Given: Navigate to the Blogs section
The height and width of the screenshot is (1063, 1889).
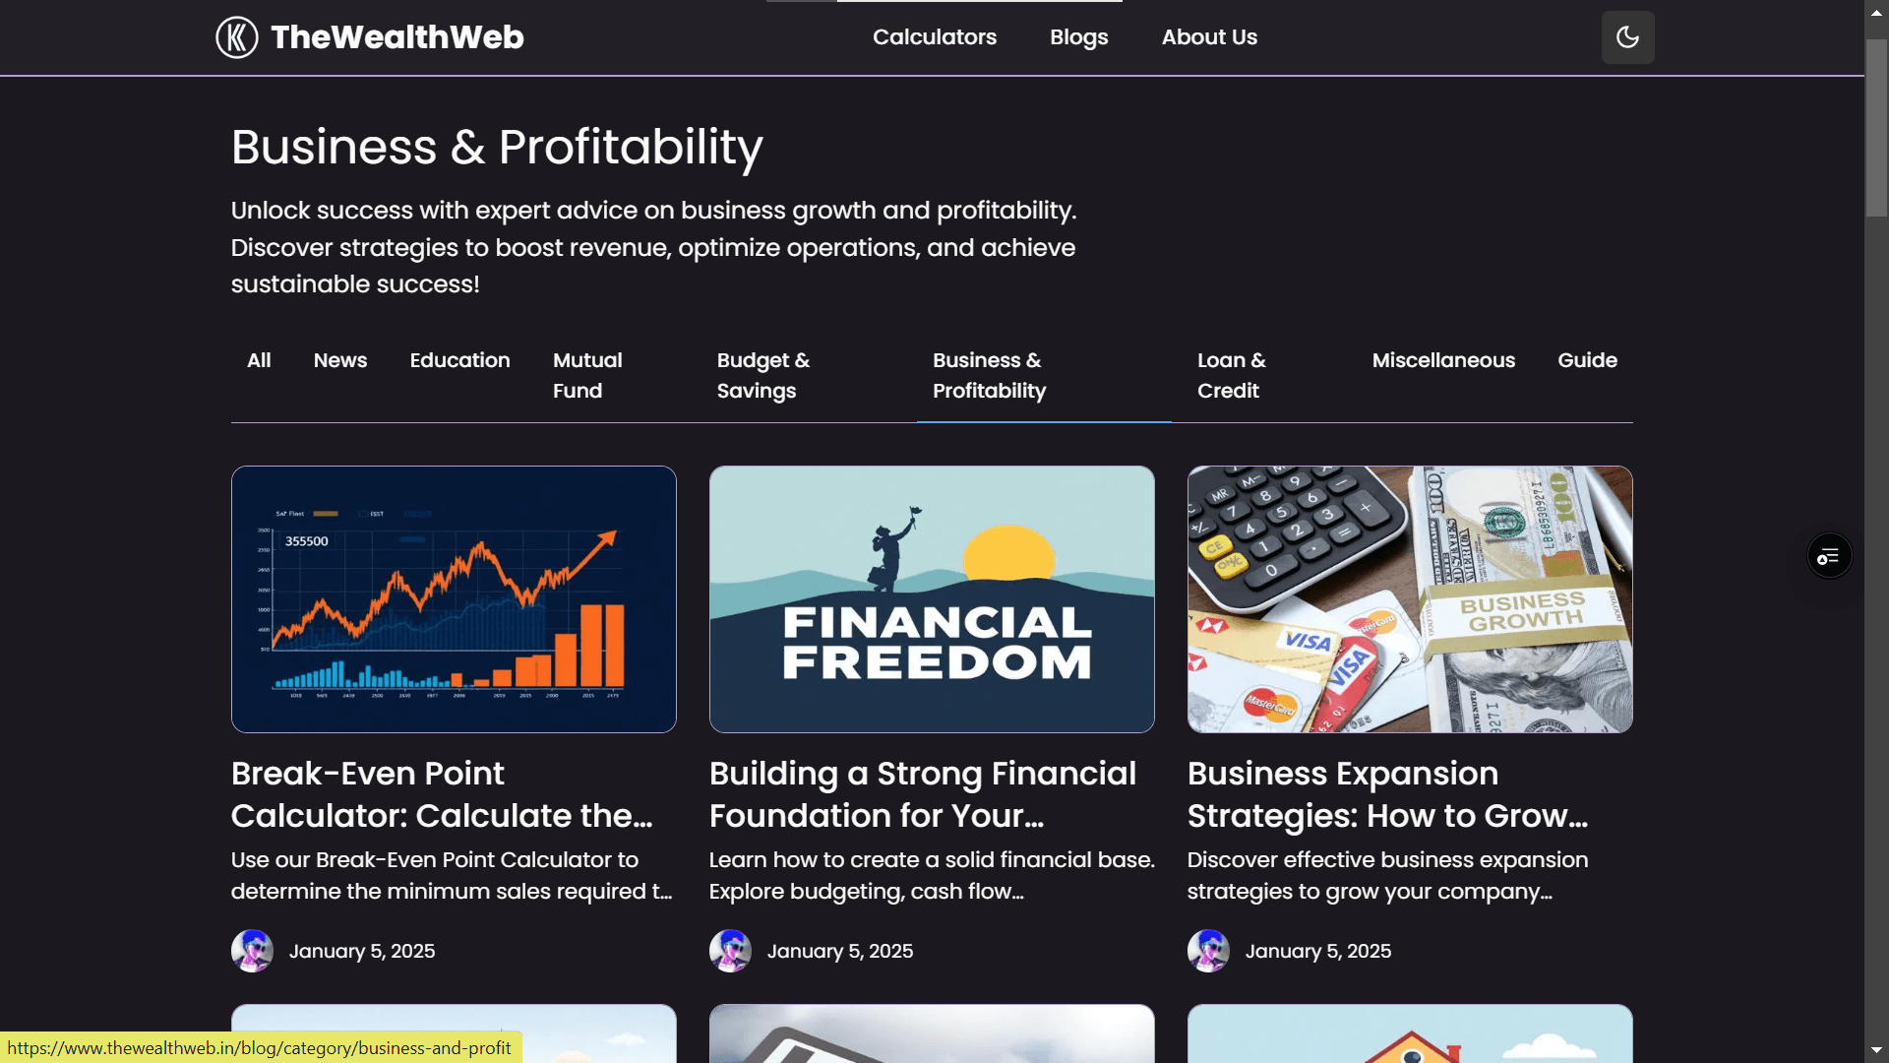Looking at the screenshot, I should click(1078, 36).
